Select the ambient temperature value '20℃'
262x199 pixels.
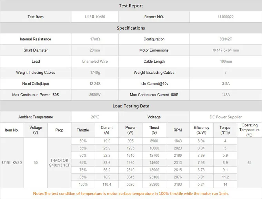tap(95, 117)
